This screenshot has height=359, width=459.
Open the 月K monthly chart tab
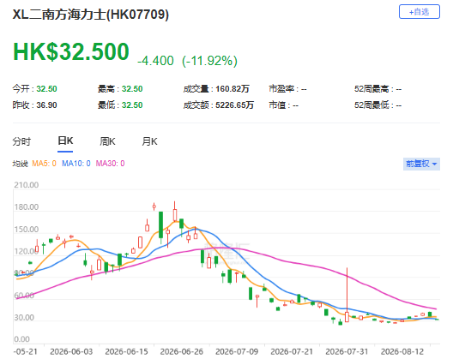[149, 141]
